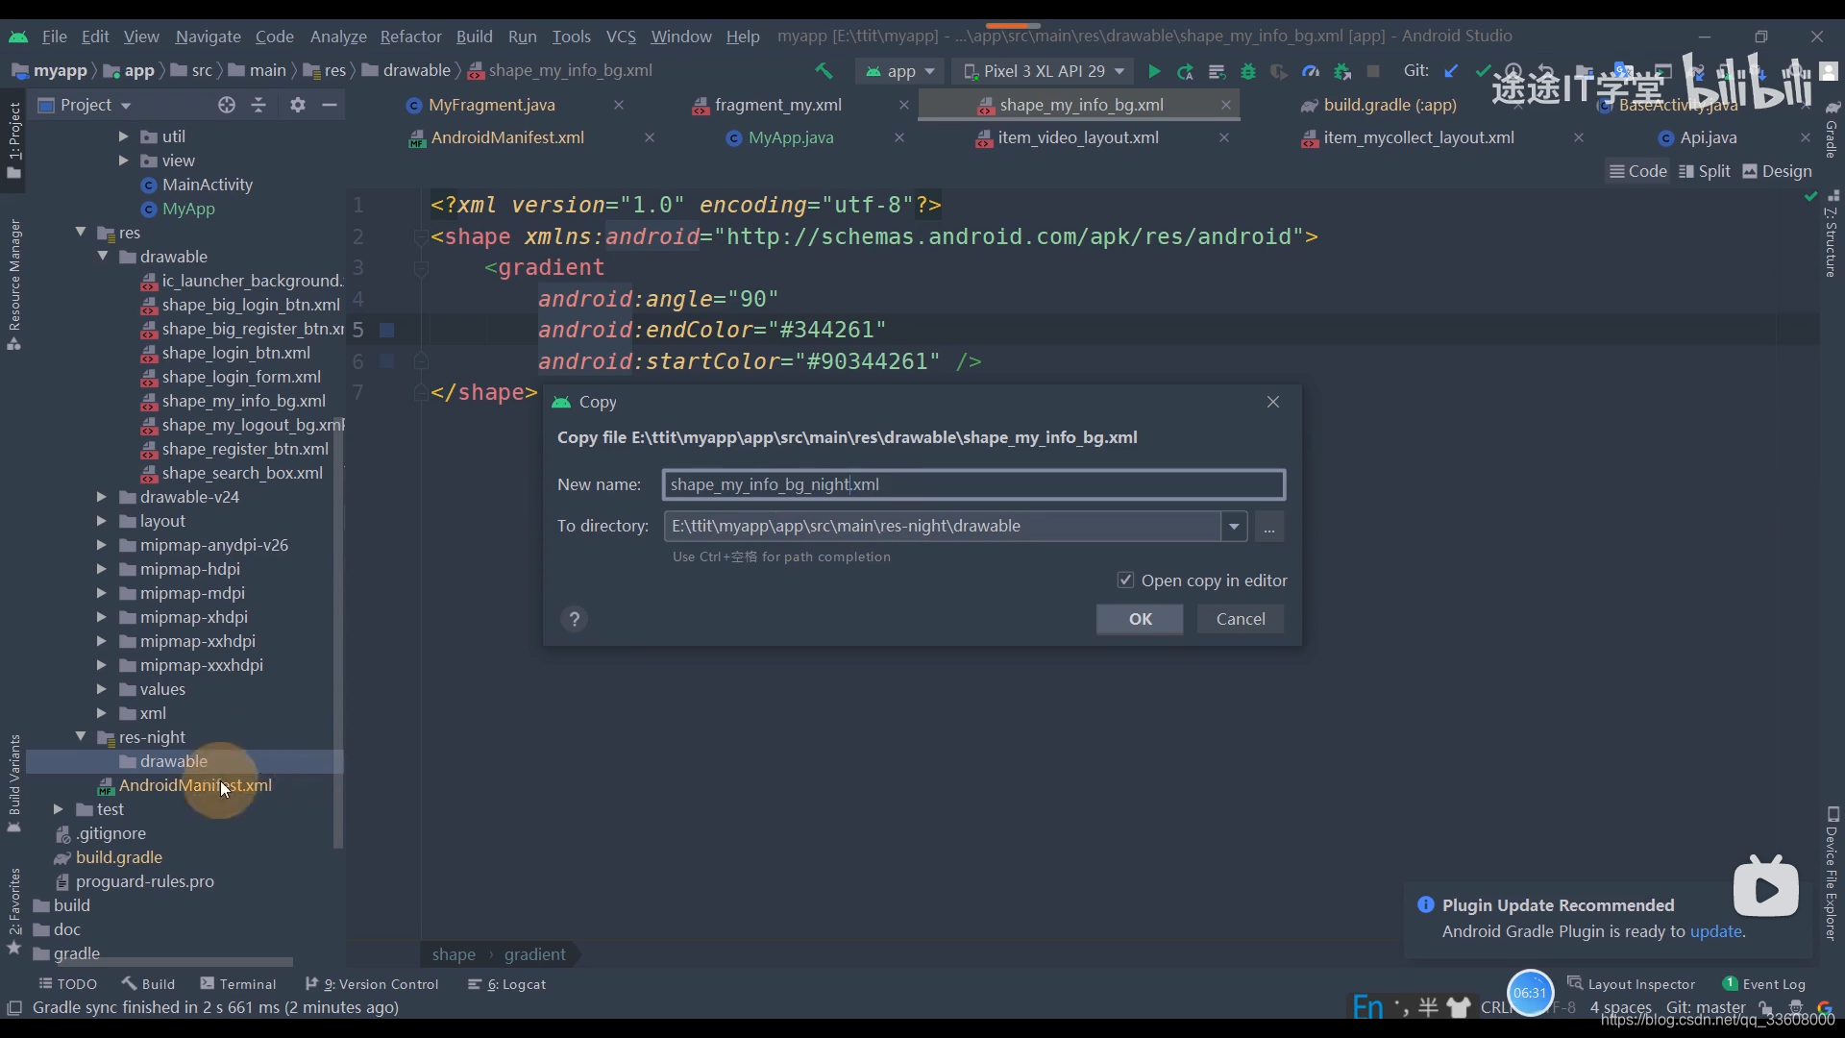The image size is (1845, 1038).
Task: Click the Git Update Project arrow
Action: (1452, 70)
